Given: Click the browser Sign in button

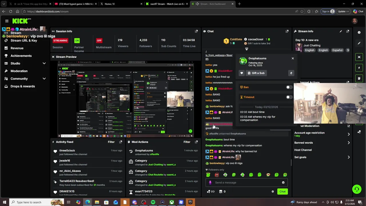Looking at the screenshot, I should (x=328, y=11).
